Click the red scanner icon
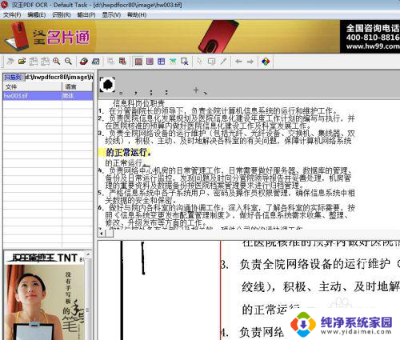 [84, 62]
